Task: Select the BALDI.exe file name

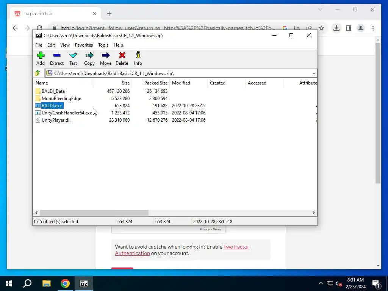Action: [x=52, y=106]
